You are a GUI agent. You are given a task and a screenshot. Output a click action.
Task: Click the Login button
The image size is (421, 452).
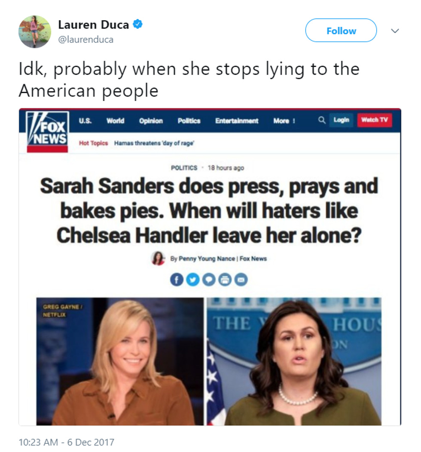coord(342,121)
